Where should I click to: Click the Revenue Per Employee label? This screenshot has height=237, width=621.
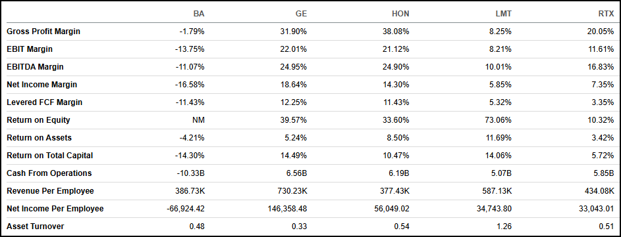pyautogui.click(x=50, y=191)
